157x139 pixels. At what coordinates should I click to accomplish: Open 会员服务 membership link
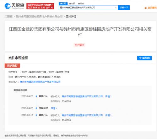pyautogui.click(x=152, y=8)
